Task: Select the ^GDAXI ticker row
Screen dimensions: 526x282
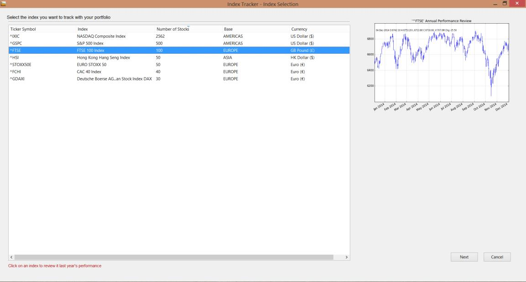Action: point(179,79)
